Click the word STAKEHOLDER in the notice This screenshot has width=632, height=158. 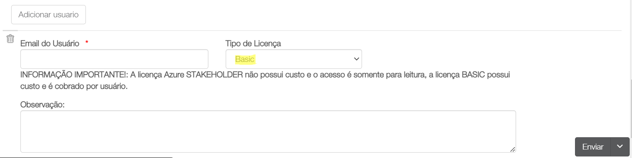pos(215,75)
